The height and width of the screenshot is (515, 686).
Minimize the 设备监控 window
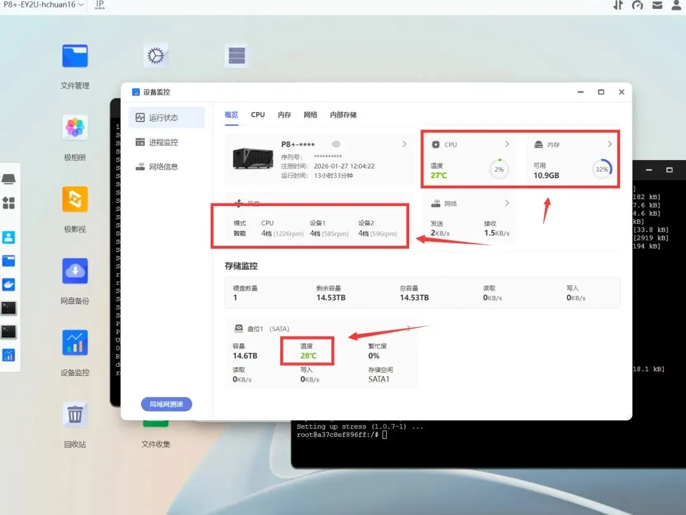pos(581,92)
